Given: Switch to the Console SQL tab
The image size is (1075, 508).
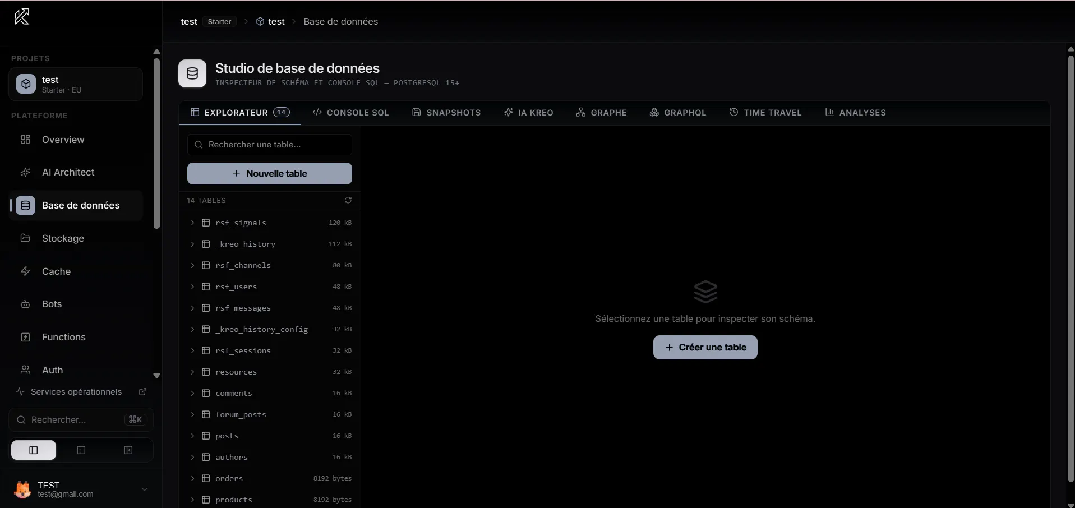Looking at the screenshot, I should point(350,113).
